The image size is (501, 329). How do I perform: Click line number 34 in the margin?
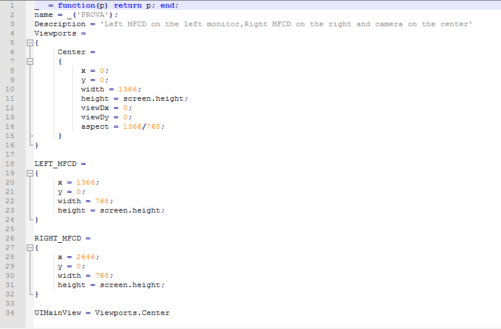[10, 313]
